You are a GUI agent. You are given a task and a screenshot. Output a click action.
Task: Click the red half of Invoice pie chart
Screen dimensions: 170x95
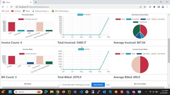click(144, 65)
